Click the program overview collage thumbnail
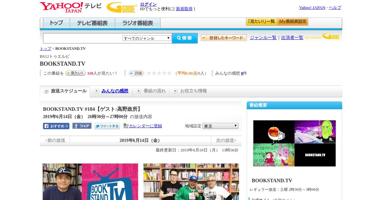382x200 pixels. point(294,143)
